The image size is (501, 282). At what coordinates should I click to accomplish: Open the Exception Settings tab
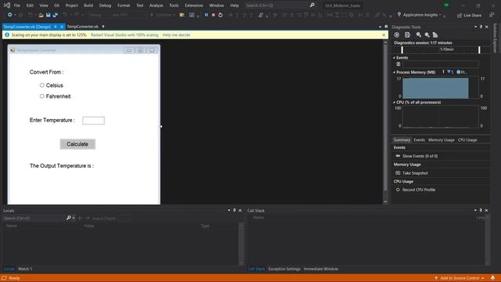tap(284, 269)
